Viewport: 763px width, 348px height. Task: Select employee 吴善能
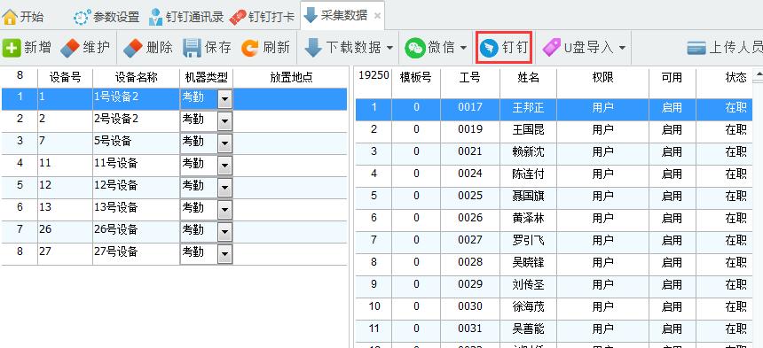528,329
